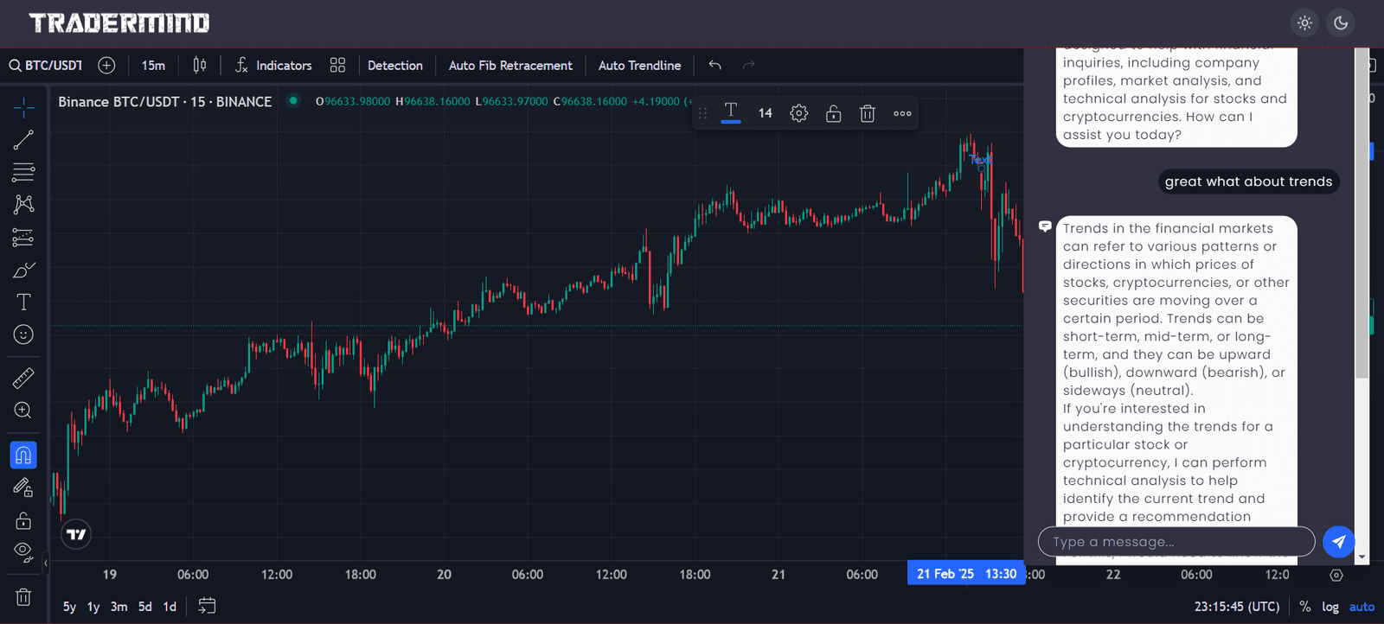This screenshot has width=1384, height=624.
Task: Open the BTC/USDT symbol search
Action: [46, 66]
